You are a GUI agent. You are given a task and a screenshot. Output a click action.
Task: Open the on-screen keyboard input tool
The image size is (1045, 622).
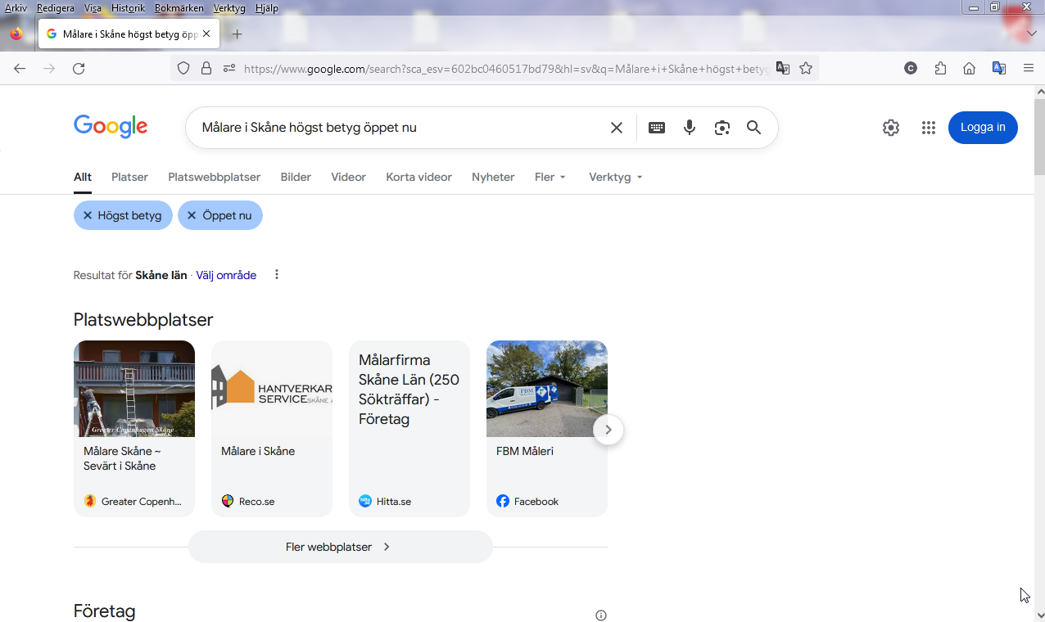click(657, 128)
